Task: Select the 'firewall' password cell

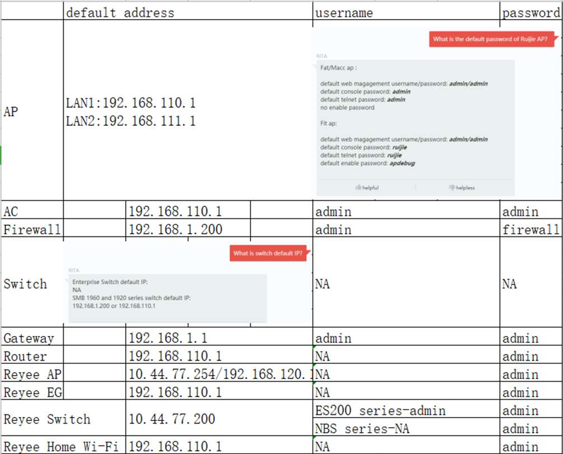Action: 531,229
